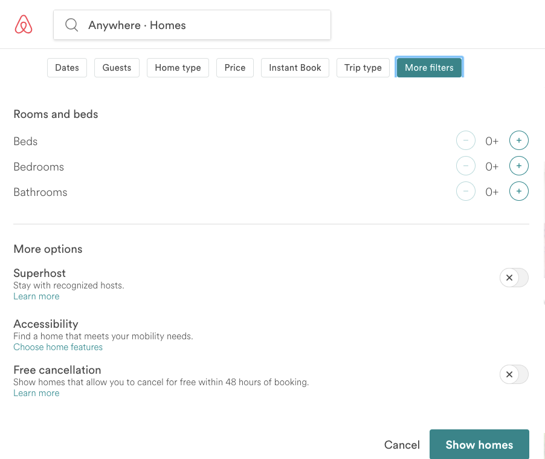Screen dimensions: 545x459
Task: Open the Dates filter
Action: tap(66, 68)
